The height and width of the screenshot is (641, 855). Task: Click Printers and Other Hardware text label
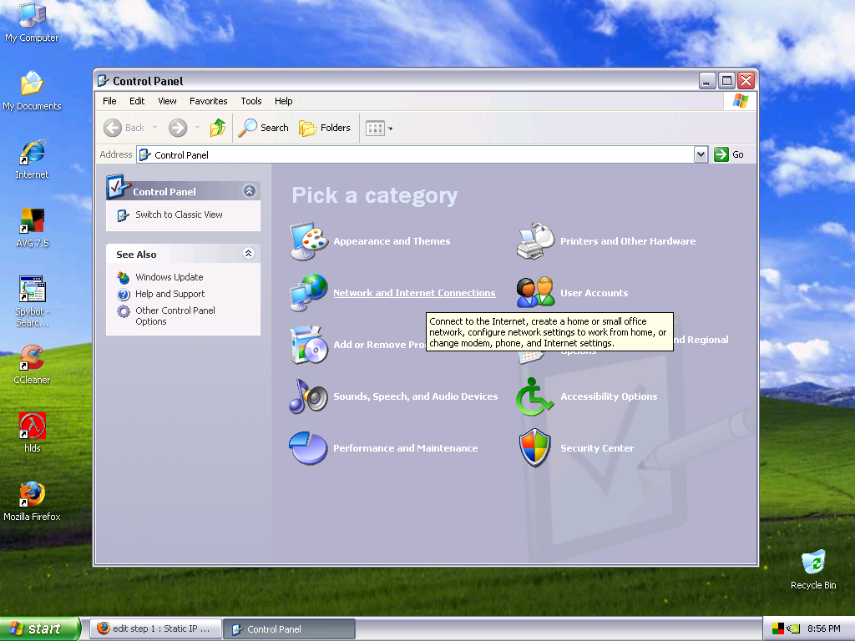pyautogui.click(x=628, y=241)
